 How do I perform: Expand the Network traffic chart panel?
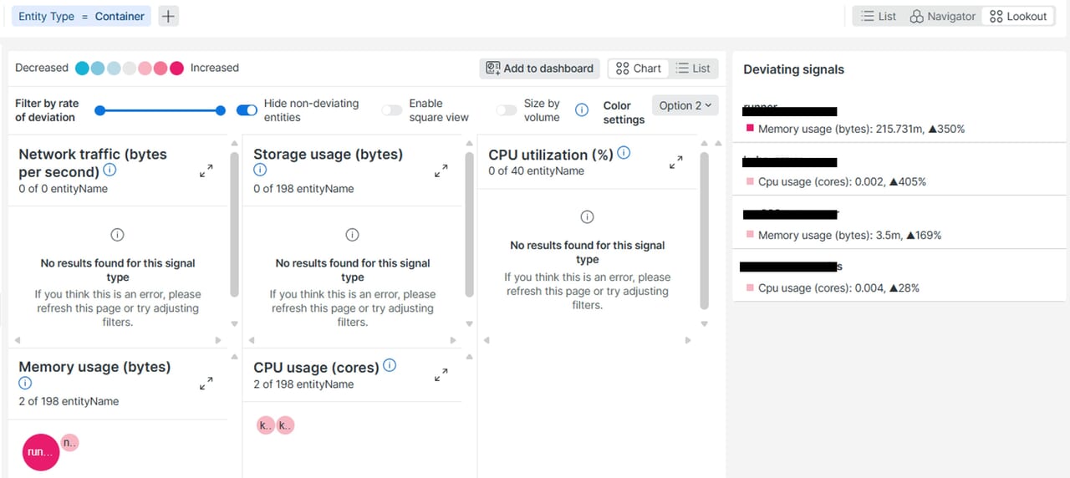(206, 170)
